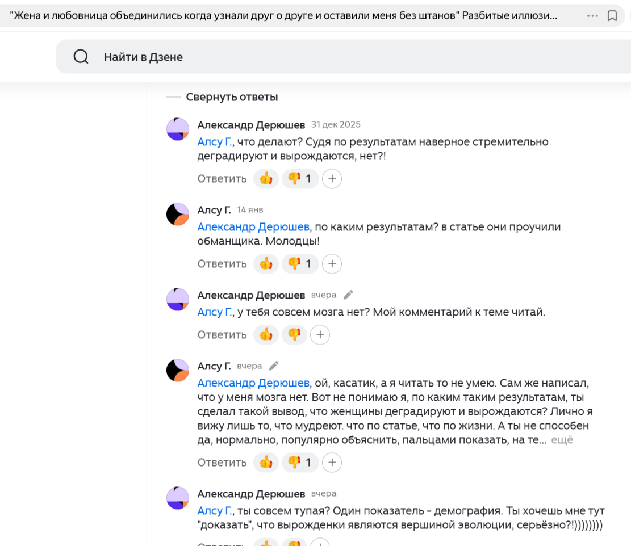Click 'Ответить' under Алсу Г.'s 14 янв comment

click(222, 263)
